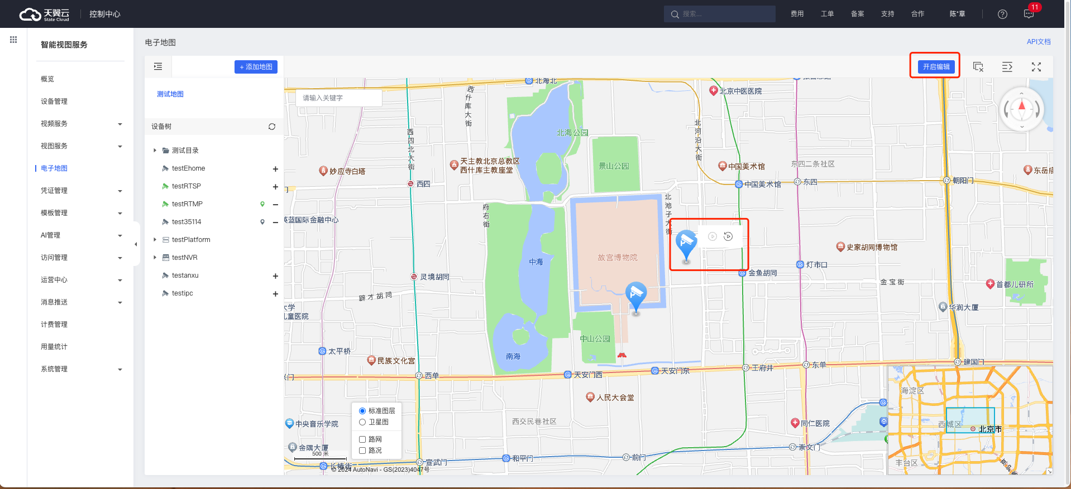The height and width of the screenshot is (489, 1071).
Task: Open 用量统计 in sidebar
Action: click(x=54, y=347)
